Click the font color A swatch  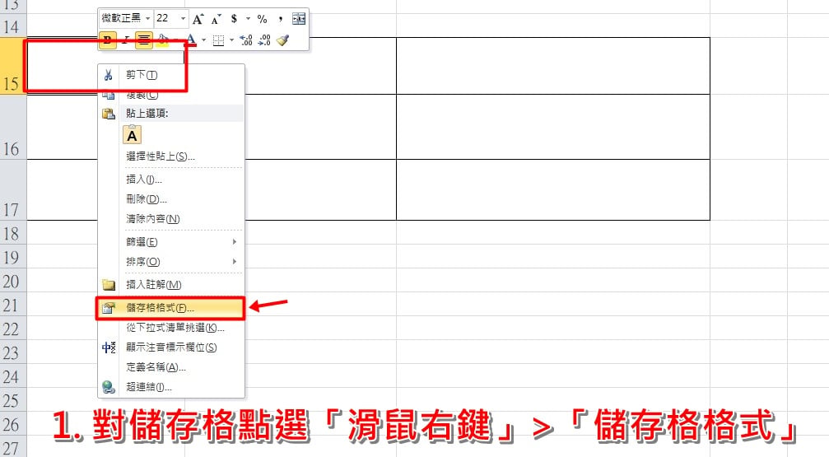pos(191,40)
